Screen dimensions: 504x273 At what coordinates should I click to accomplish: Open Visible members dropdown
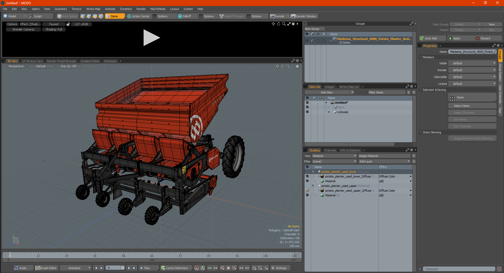472,63
